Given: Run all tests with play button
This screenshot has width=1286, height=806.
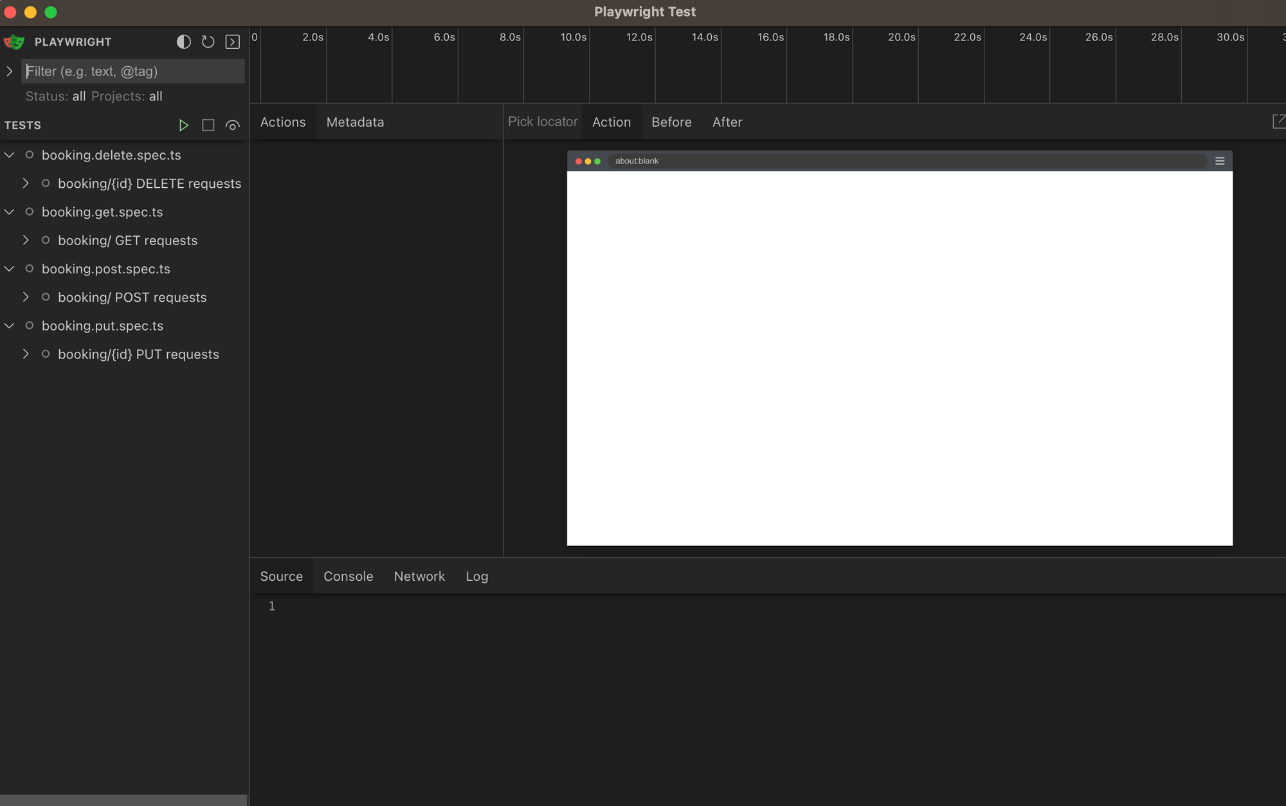Looking at the screenshot, I should (x=183, y=125).
